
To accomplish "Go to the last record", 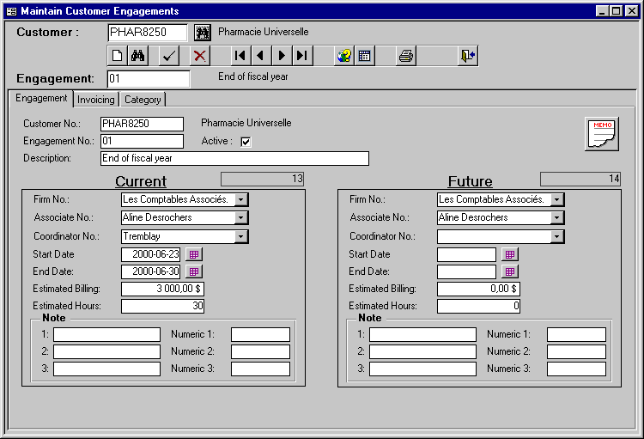I will click(301, 56).
